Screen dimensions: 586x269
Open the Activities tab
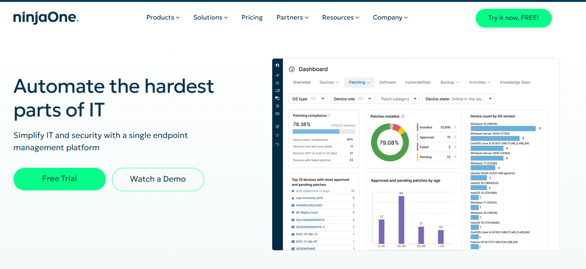pyautogui.click(x=479, y=82)
